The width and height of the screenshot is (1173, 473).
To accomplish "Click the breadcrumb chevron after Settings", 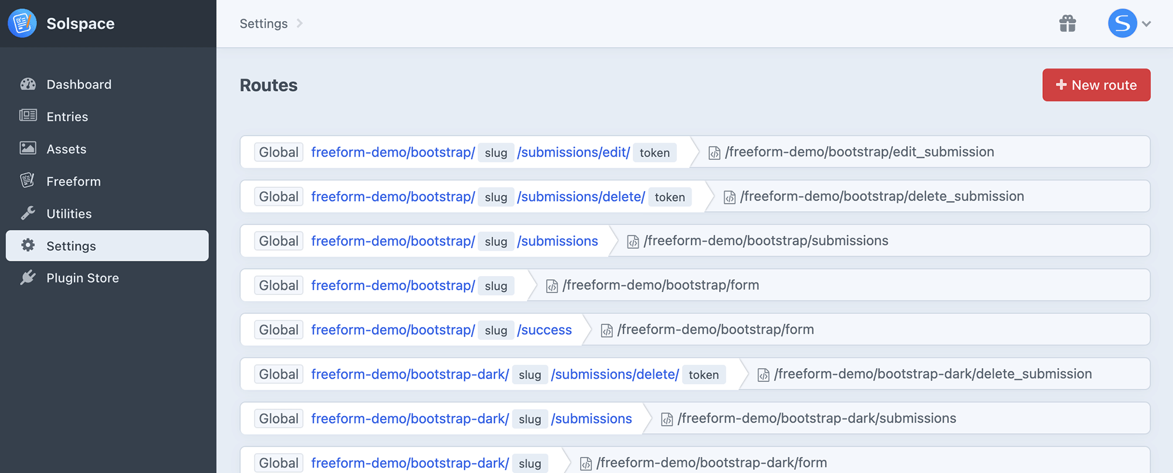I will (x=300, y=23).
